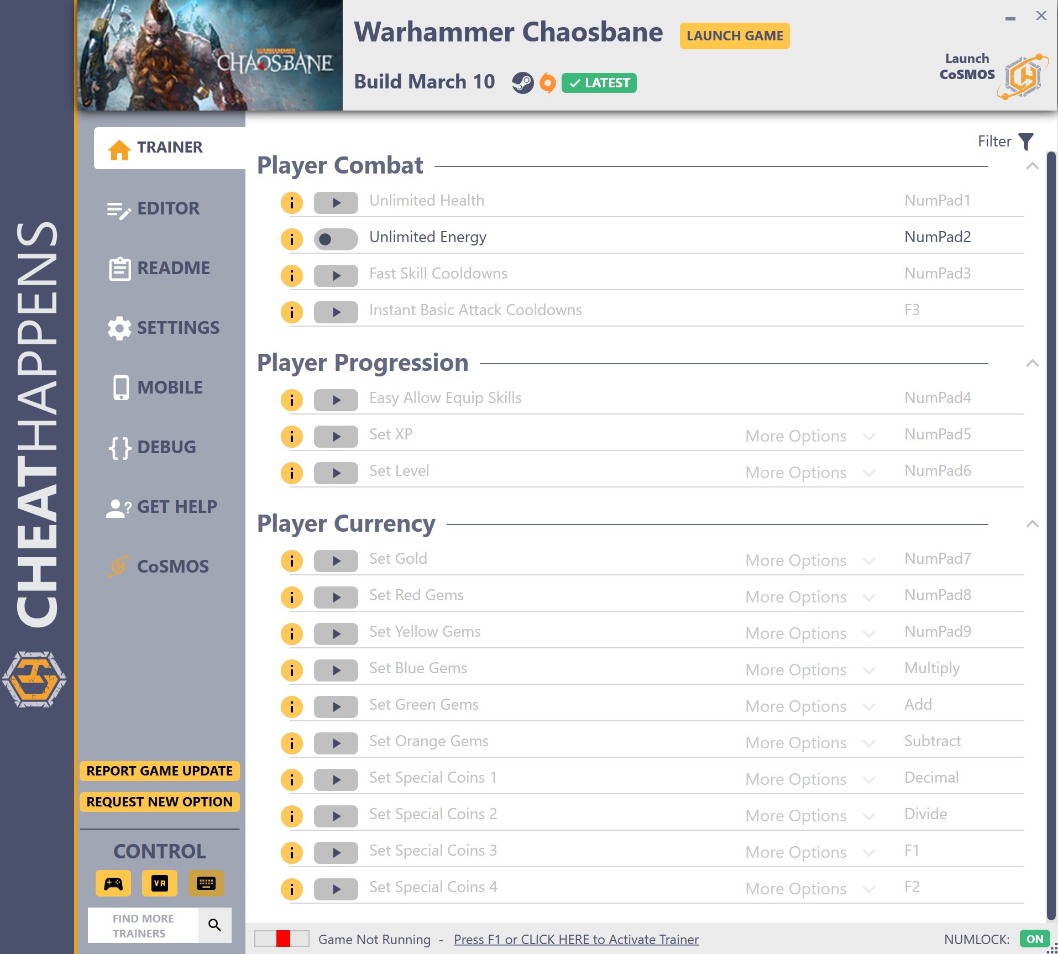The width and height of the screenshot is (1058, 954).
Task: Click REPORT GAME UPDATE button
Action: 160,771
